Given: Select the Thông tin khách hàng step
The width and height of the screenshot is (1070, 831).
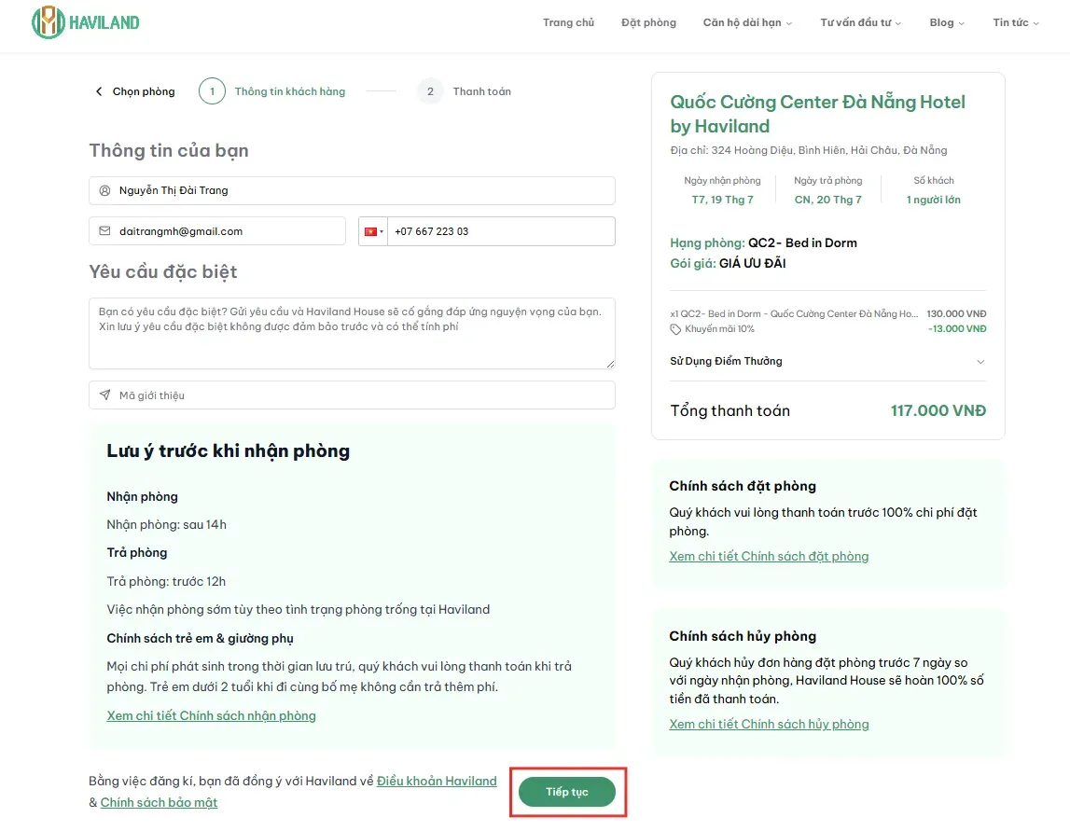Looking at the screenshot, I should pos(290,91).
